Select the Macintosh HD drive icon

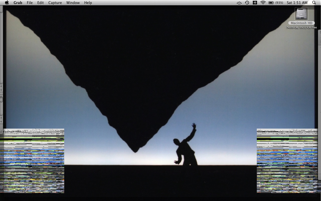pos(301,14)
